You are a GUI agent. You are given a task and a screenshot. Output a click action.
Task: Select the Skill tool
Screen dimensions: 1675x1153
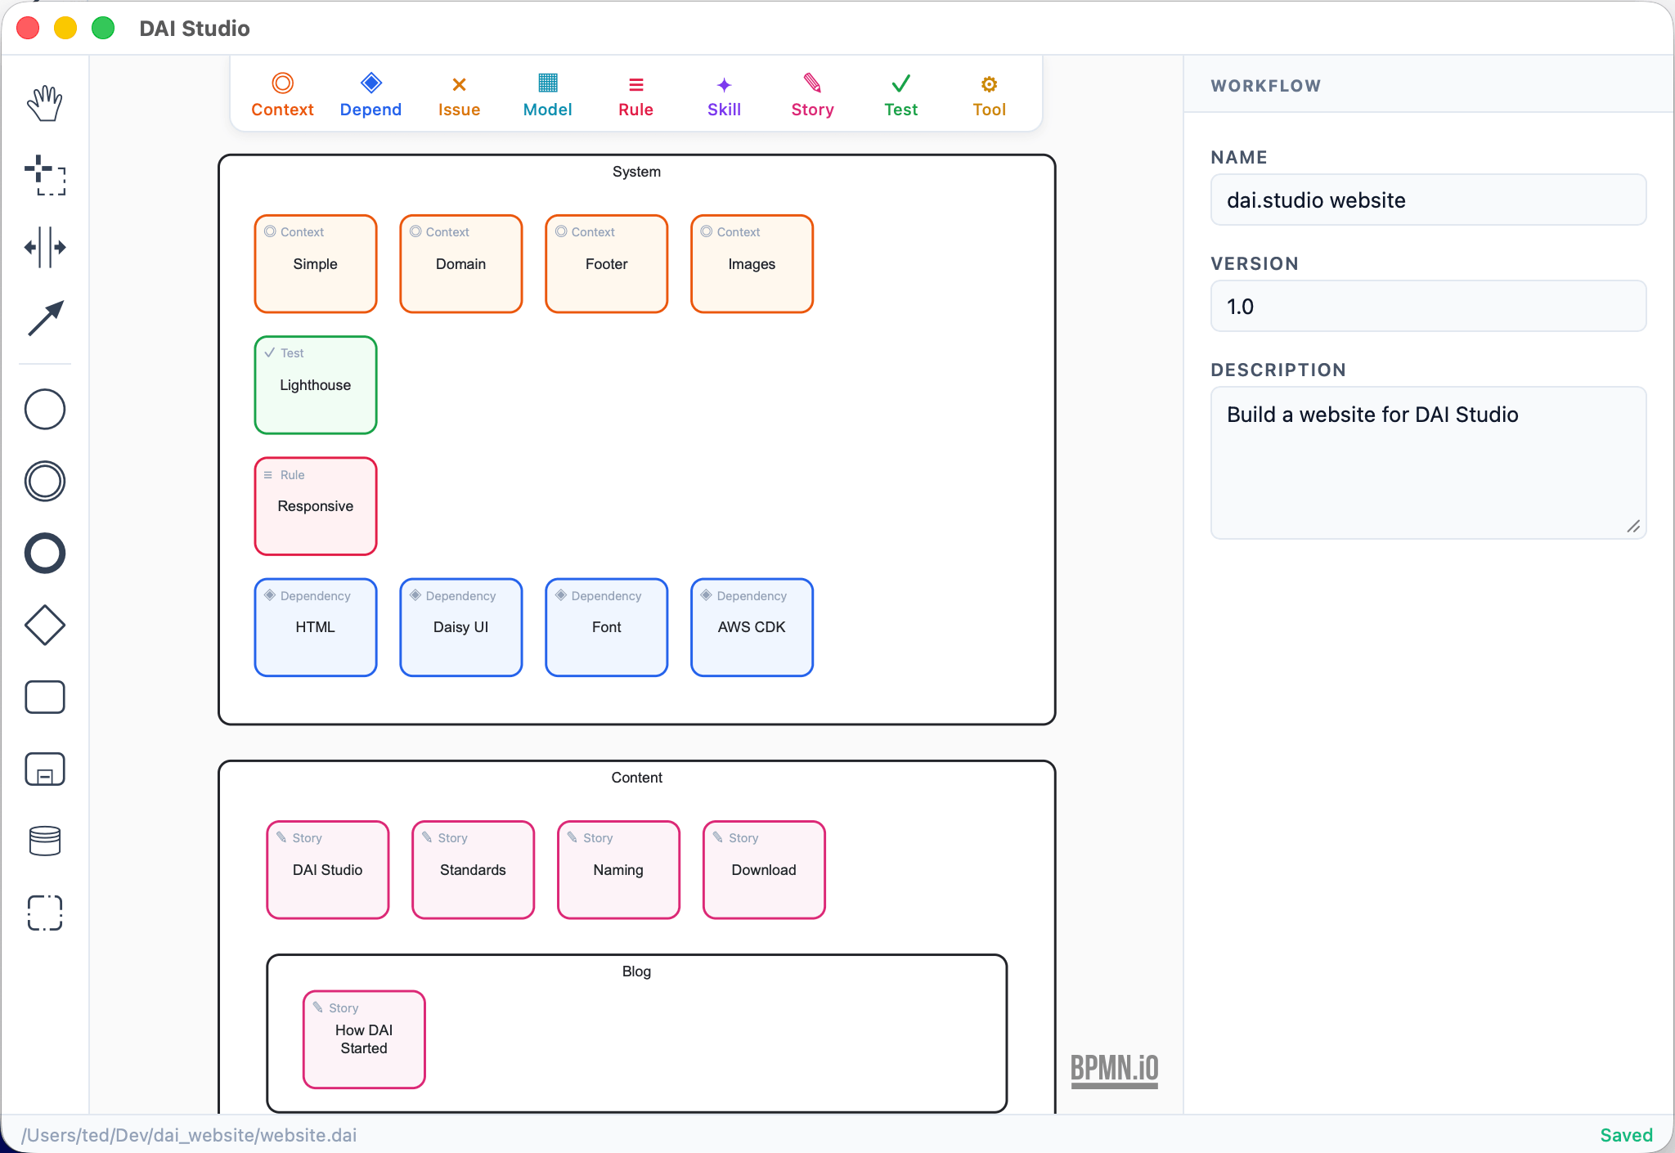coord(723,93)
